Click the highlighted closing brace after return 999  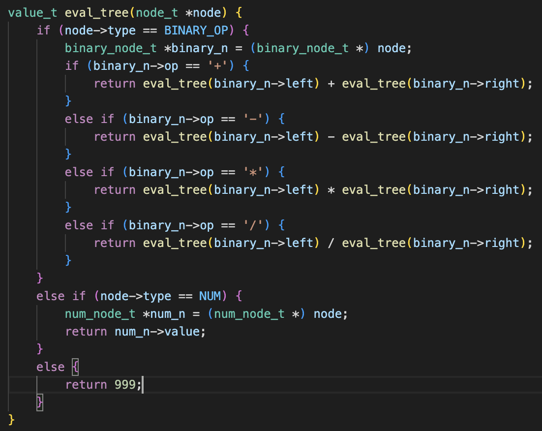(40, 402)
